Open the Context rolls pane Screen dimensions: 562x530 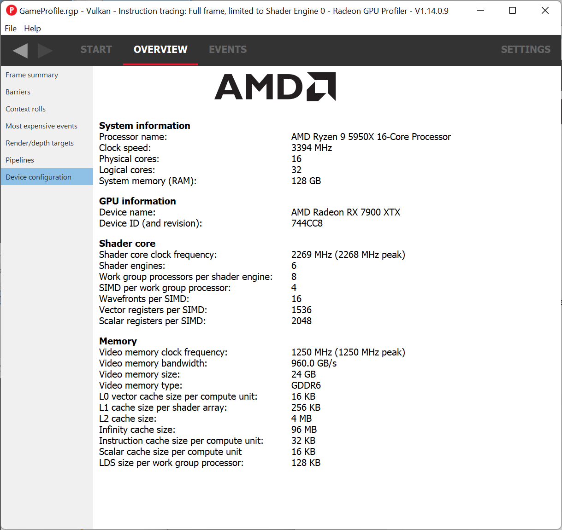coord(47,109)
